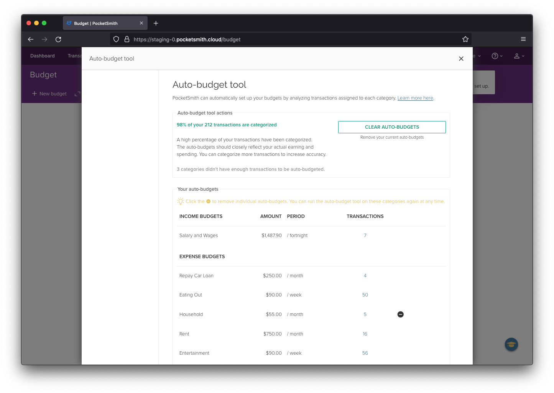This screenshot has width=554, height=393.
Task: Click the plus icon beside New budget
Action: (x=35, y=93)
